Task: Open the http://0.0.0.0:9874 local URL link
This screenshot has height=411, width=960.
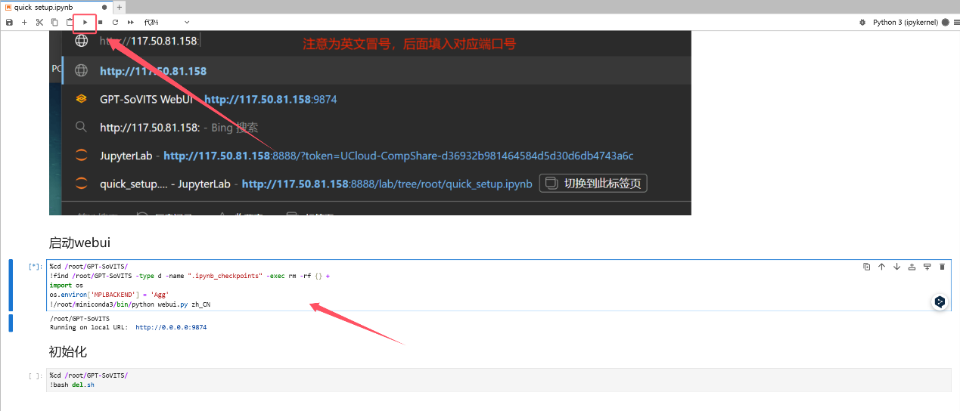Action: [171, 328]
